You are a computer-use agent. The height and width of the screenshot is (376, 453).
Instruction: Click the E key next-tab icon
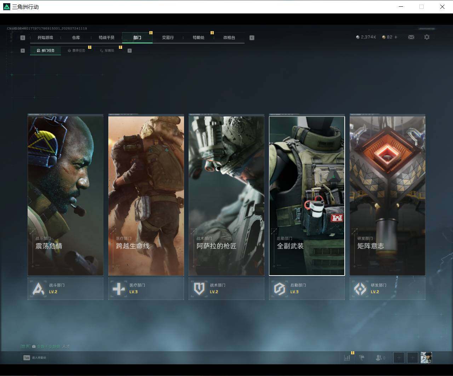tap(252, 38)
